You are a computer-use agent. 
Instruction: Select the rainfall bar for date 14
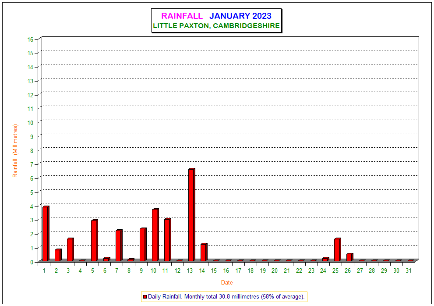[204, 253]
